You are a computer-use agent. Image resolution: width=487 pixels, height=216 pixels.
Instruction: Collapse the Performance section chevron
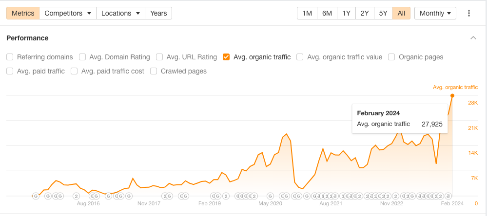pyautogui.click(x=473, y=38)
